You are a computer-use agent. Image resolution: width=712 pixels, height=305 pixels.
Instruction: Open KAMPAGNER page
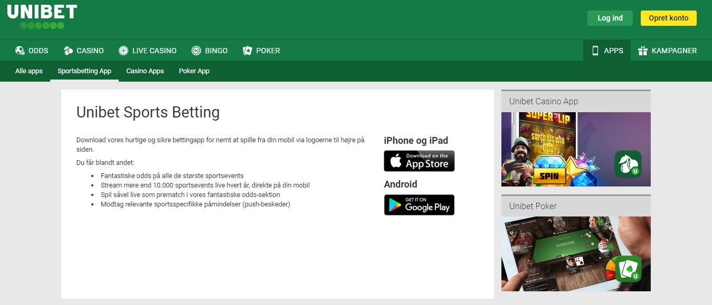point(667,51)
